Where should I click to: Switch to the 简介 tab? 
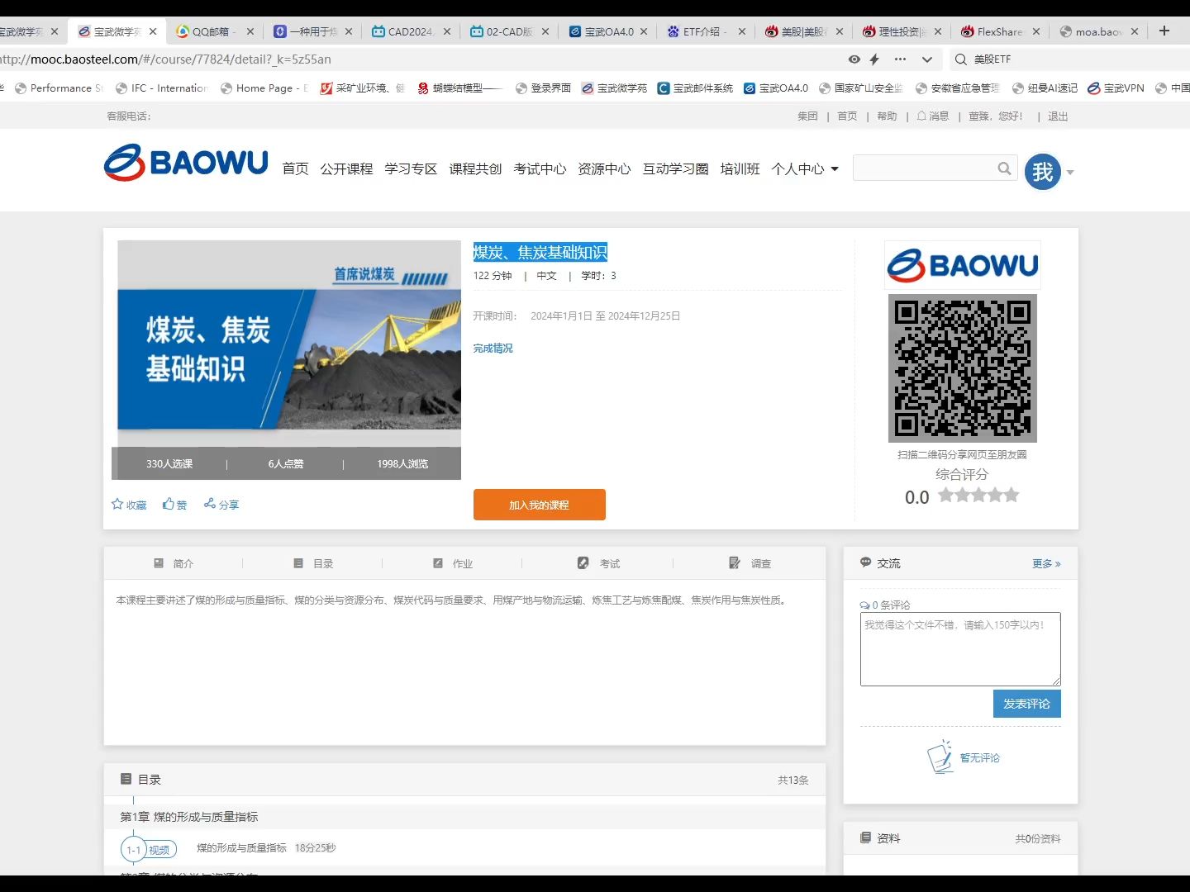pos(174,563)
